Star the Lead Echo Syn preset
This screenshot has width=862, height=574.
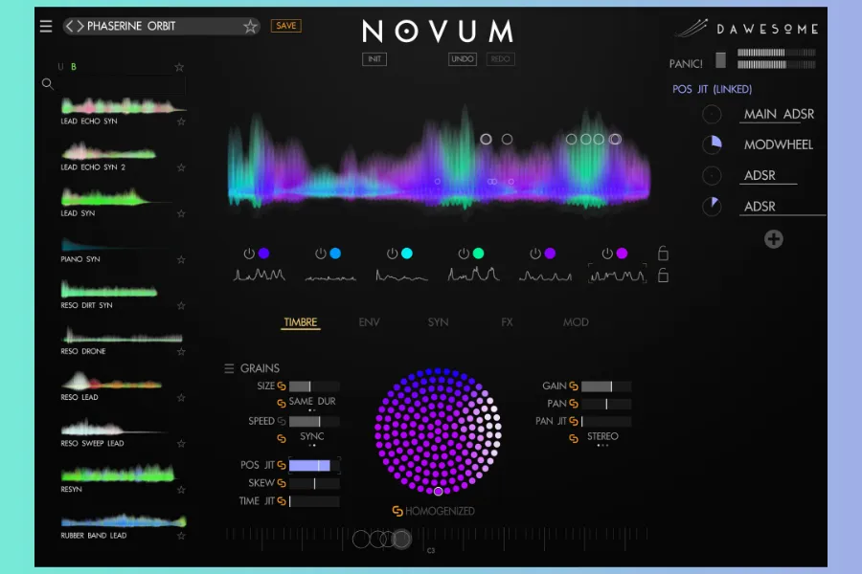coord(181,121)
